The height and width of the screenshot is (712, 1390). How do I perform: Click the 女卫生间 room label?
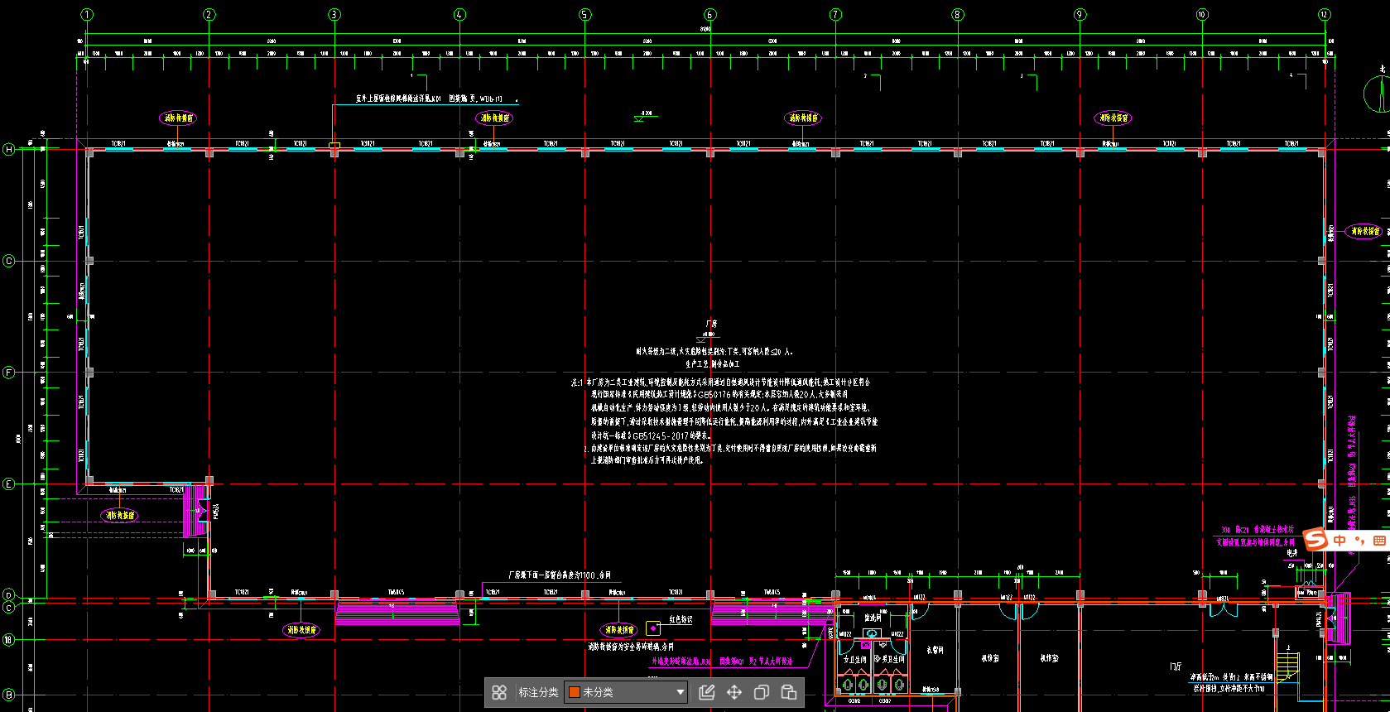pyautogui.click(x=854, y=660)
